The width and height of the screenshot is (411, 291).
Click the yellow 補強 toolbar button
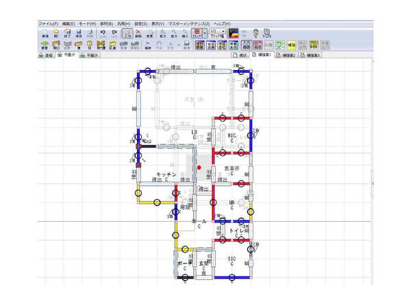click(291, 45)
